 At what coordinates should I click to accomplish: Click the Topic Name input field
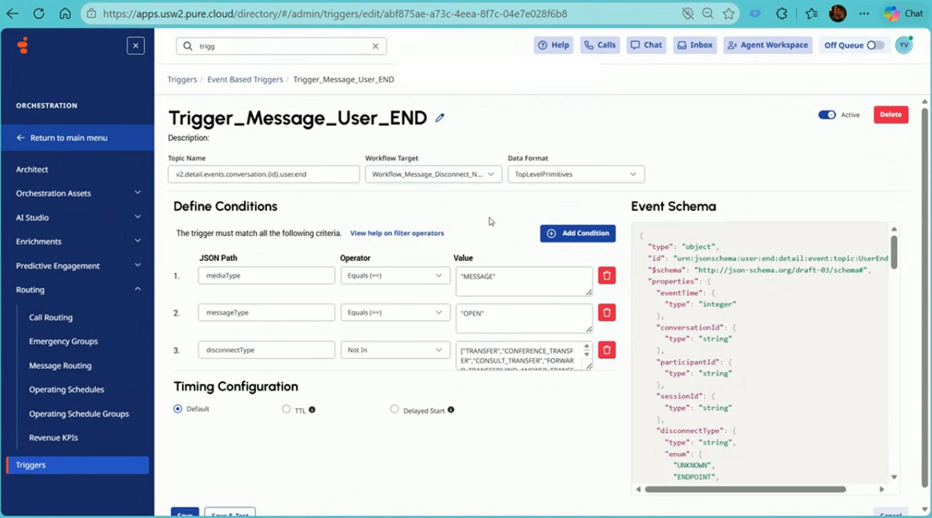[264, 174]
